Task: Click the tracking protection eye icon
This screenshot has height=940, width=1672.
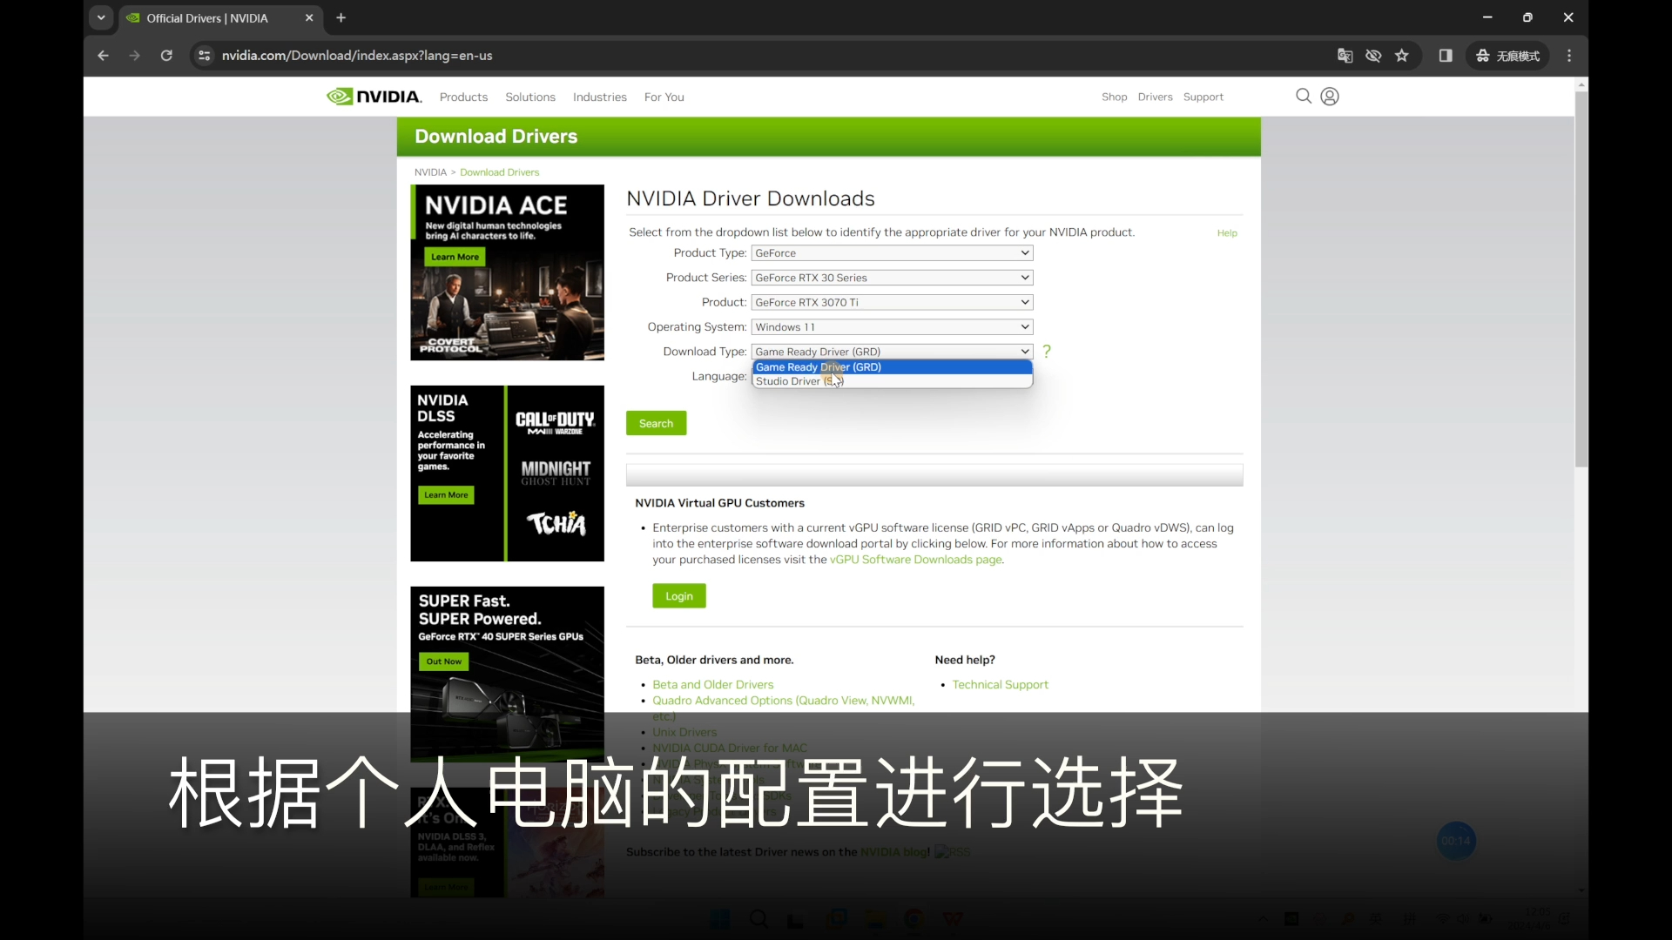Action: [x=1373, y=56]
